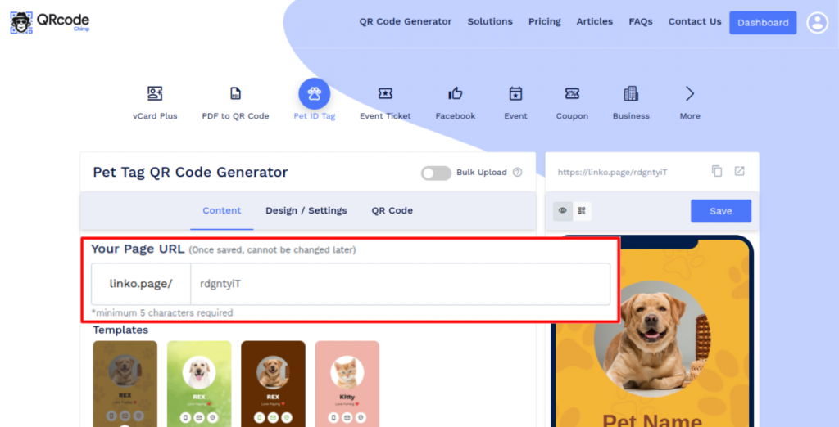Open the QR Code tab
The width and height of the screenshot is (839, 427).
[x=392, y=210]
